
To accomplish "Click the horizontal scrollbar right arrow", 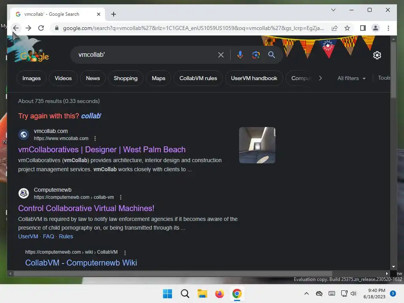I will pos(387,274).
